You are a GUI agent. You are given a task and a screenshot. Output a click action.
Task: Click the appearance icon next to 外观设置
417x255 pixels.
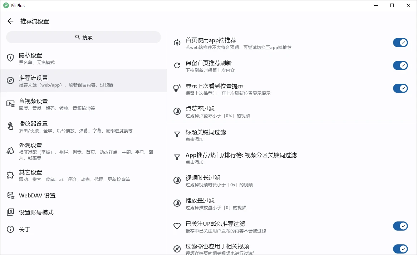10,151
